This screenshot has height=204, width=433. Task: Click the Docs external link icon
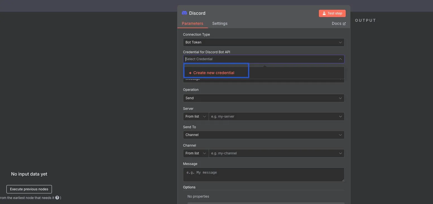pyautogui.click(x=344, y=24)
